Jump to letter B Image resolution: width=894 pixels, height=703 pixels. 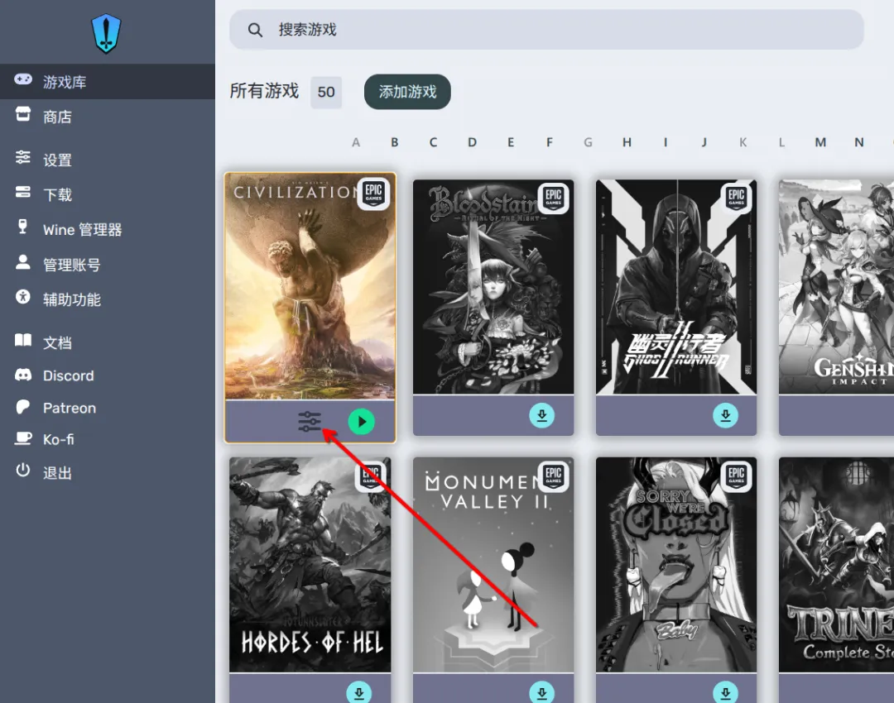[x=395, y=142]
